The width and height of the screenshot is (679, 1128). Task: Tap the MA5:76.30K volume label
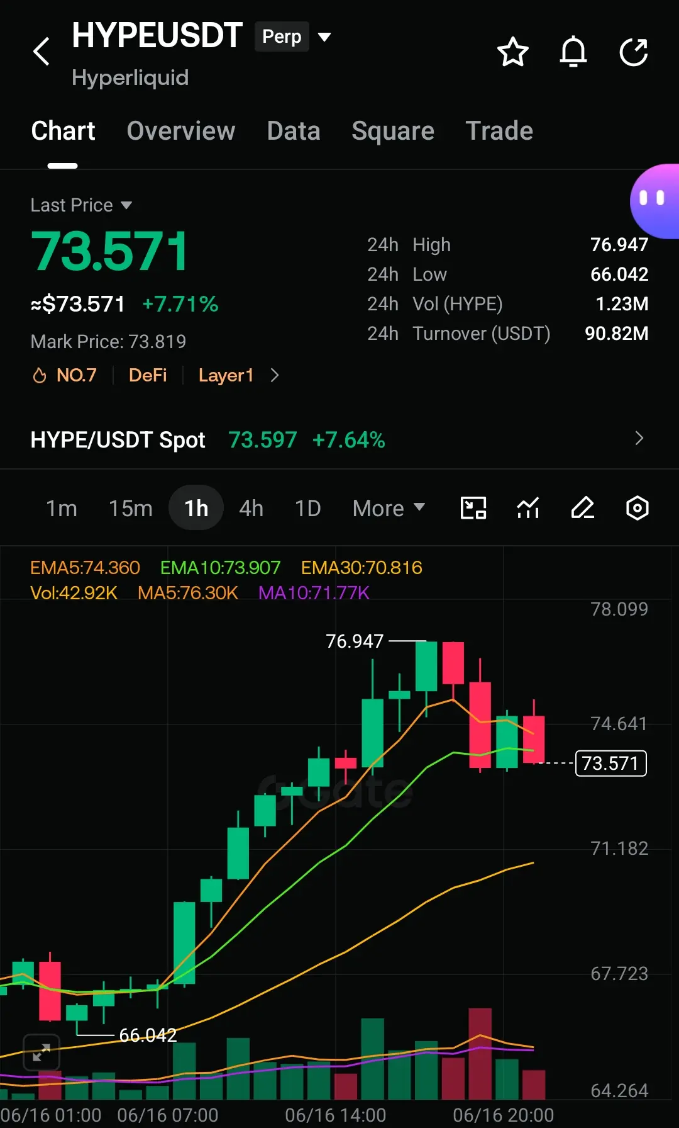[188, 593]
